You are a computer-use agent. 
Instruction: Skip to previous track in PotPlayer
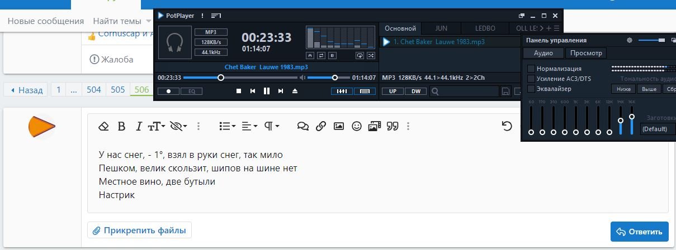[x=253, y=91]
